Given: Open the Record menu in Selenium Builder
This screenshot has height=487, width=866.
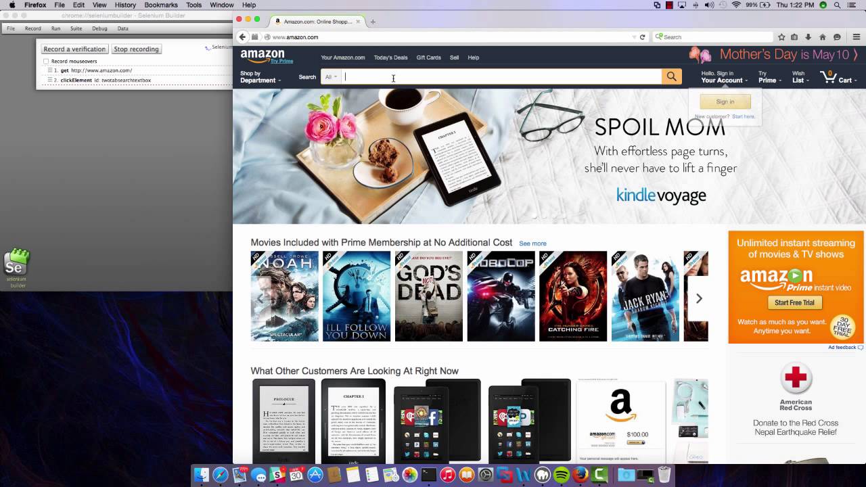Looking at the screenshot, I should click(32, 28).
